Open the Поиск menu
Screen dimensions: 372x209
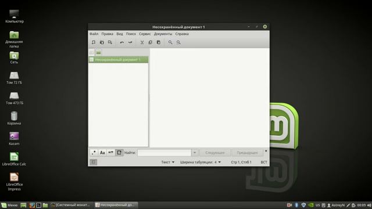[131, 34]
